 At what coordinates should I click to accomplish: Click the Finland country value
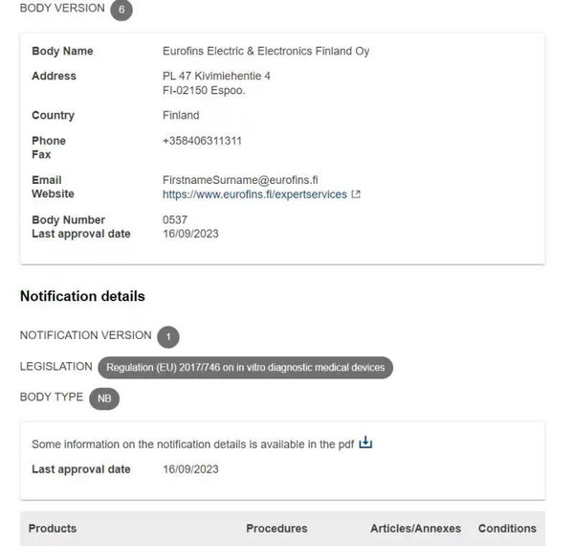point(181,115)
